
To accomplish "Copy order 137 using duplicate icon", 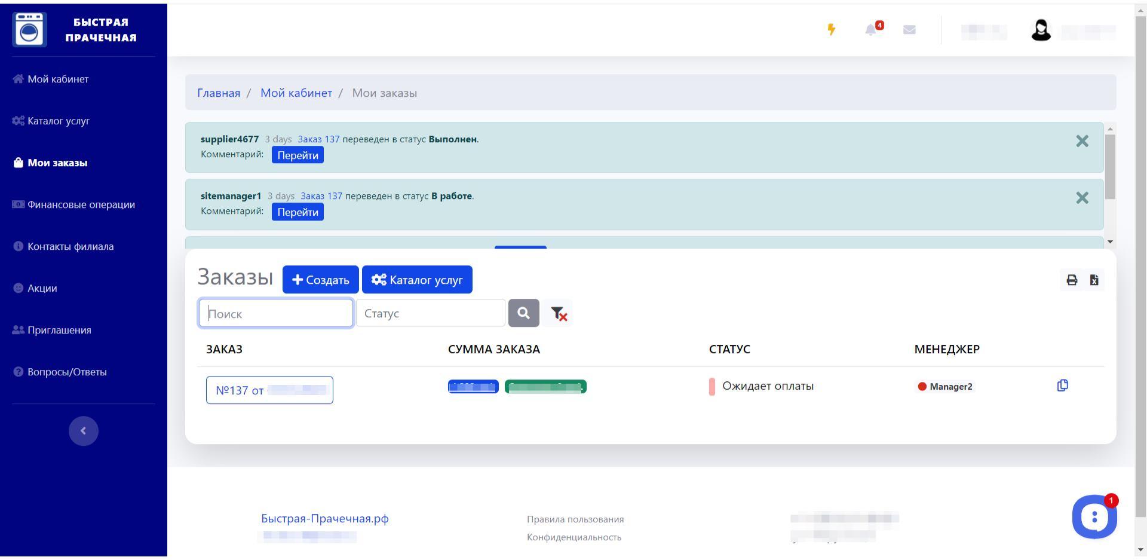I will click(1062, 386).
